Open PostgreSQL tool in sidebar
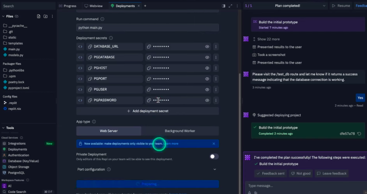The image size is (367, 194). (18, 172)
